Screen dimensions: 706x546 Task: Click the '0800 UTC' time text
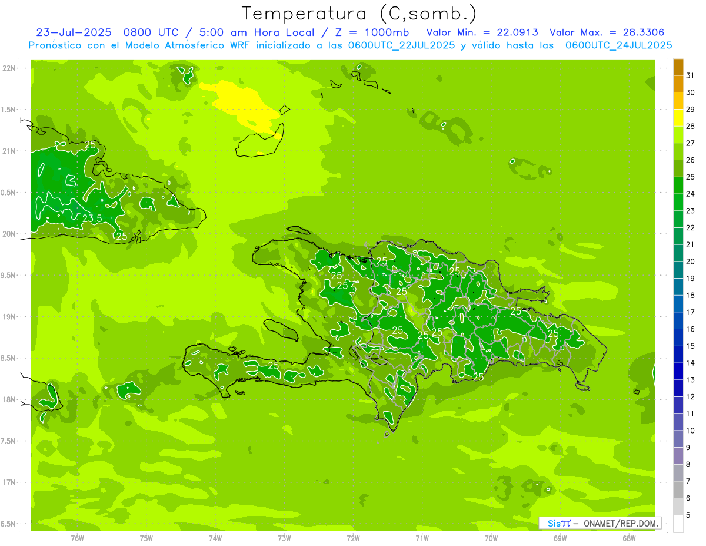pos(151,32)
